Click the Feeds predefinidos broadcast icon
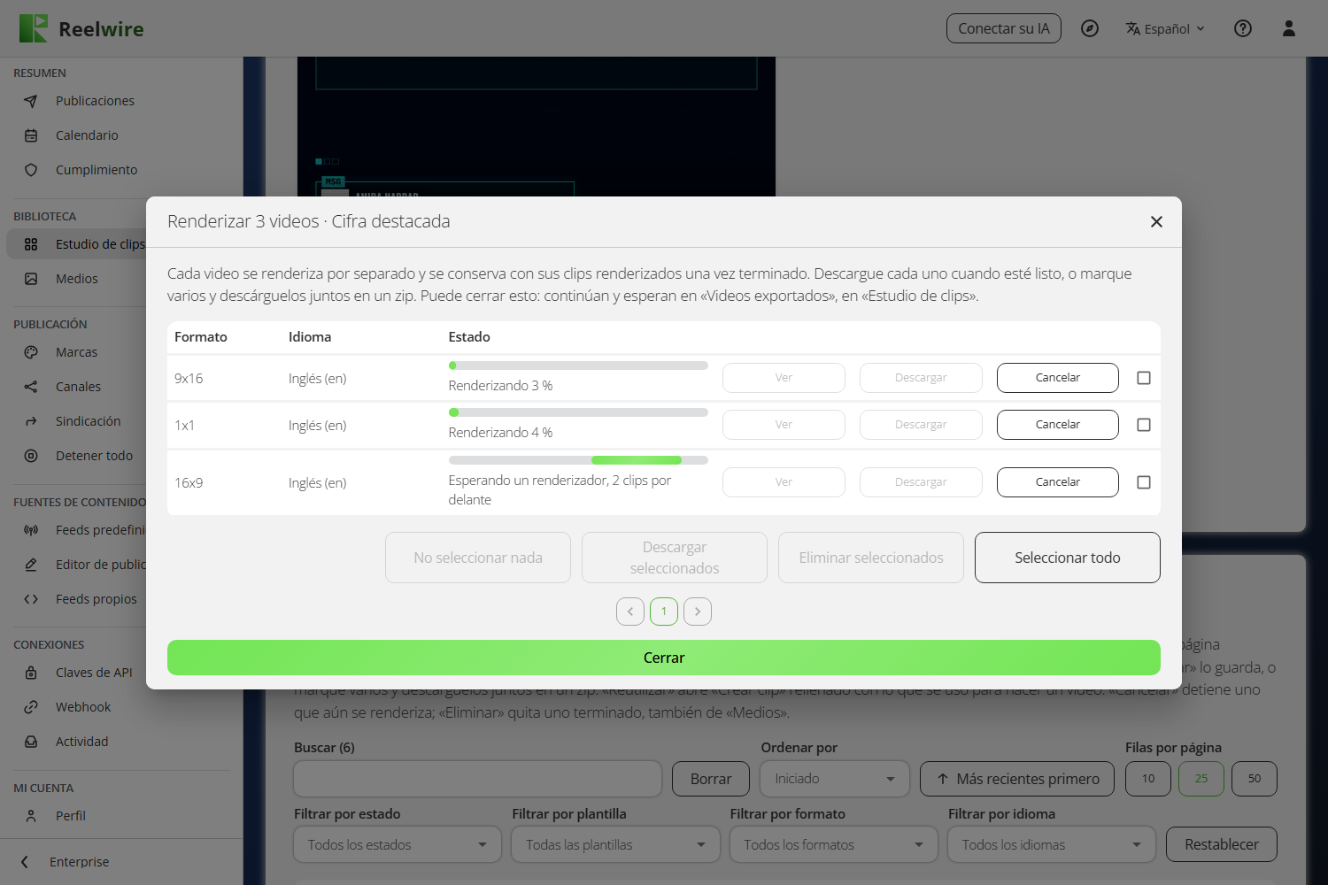 (x=31, y=530)
